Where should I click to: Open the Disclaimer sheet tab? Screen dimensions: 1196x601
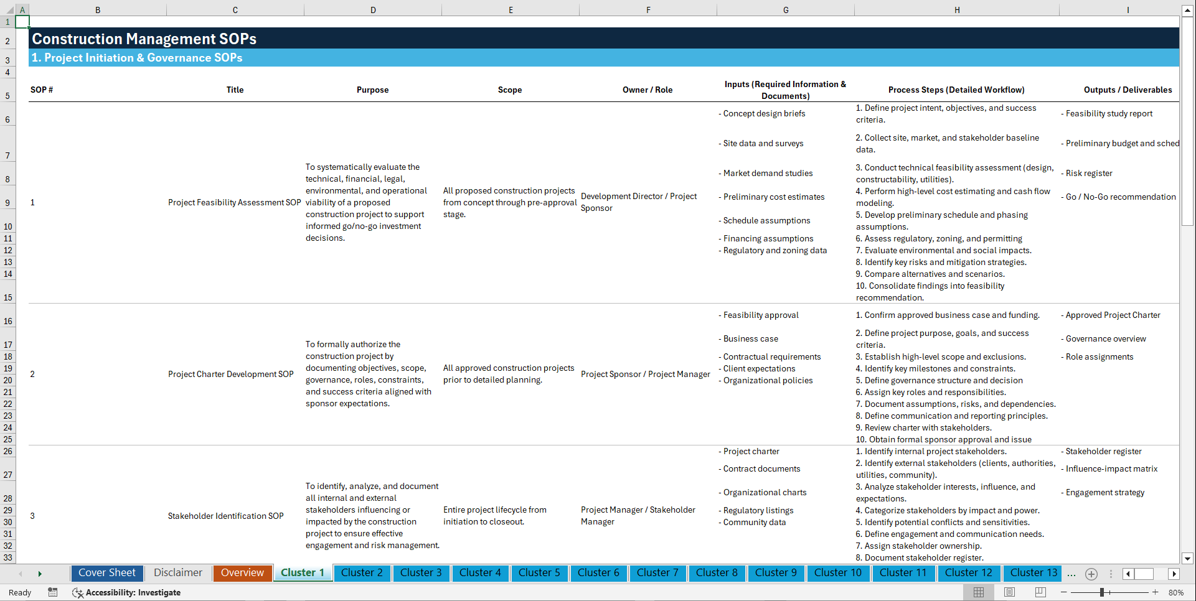coord(177,572)
